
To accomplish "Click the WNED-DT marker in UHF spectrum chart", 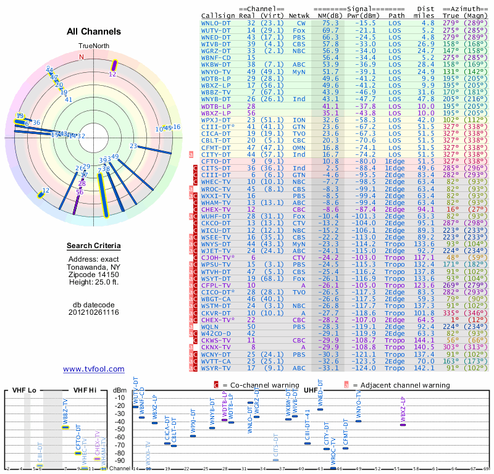I will click(320, 409).
